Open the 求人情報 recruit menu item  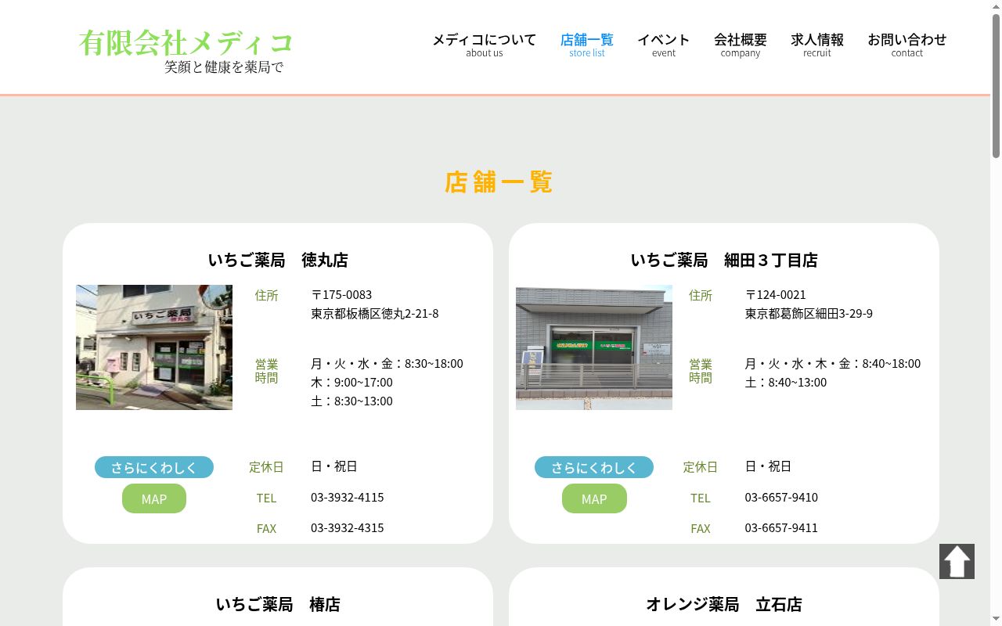point(816,45)
